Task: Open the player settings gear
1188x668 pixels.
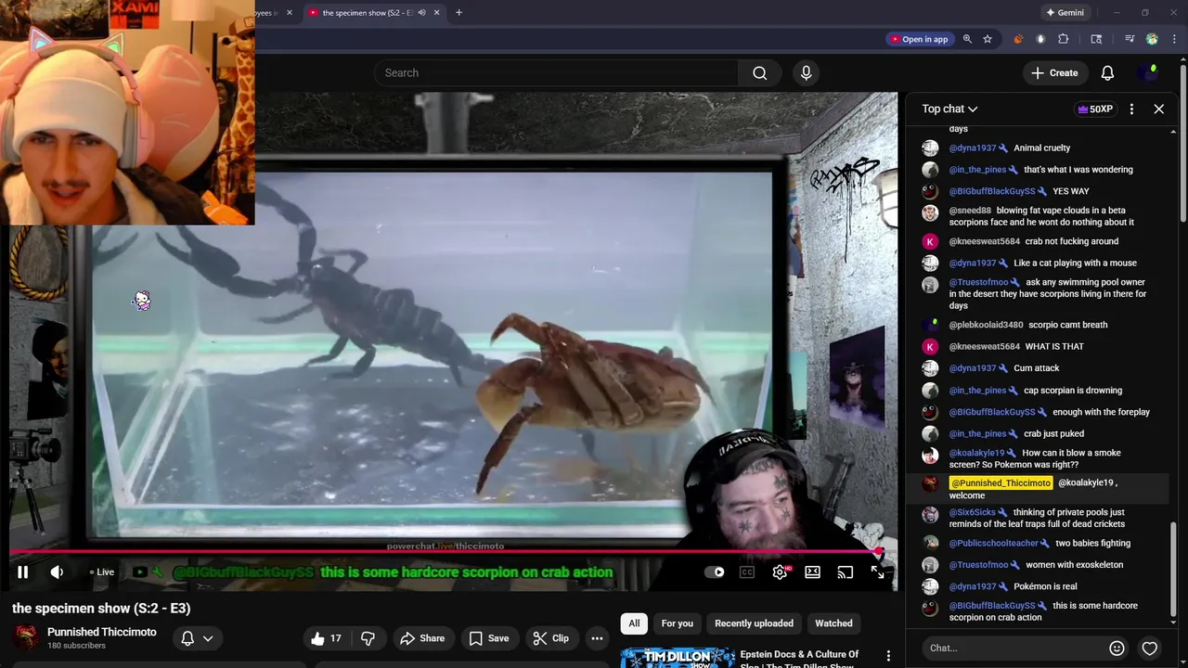Action: click(780, 572)
